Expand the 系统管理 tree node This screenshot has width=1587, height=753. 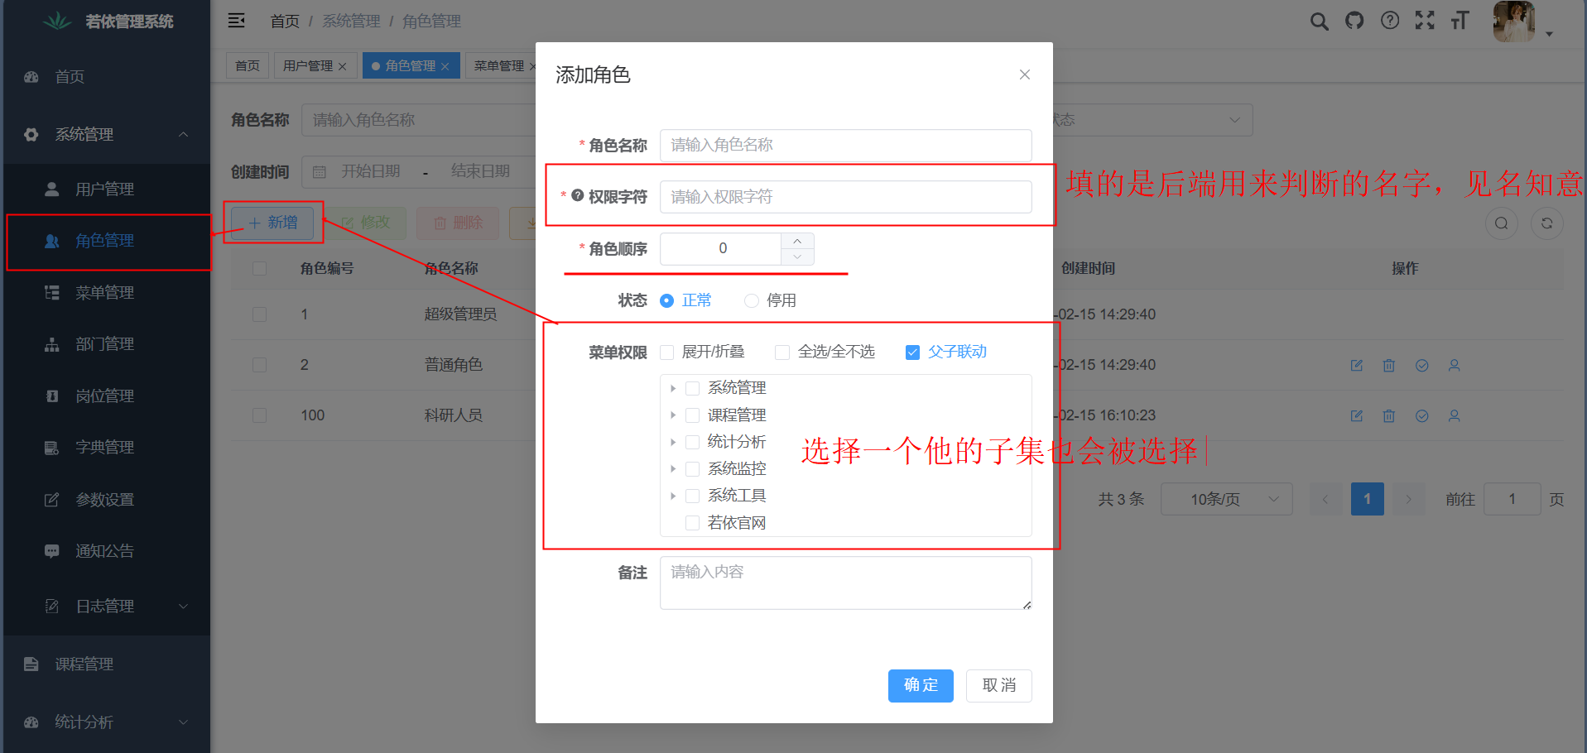click(673, 387)
